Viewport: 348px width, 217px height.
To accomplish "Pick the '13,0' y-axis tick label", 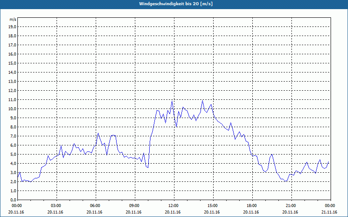I will pyautogui.click(x=13, y=82).
